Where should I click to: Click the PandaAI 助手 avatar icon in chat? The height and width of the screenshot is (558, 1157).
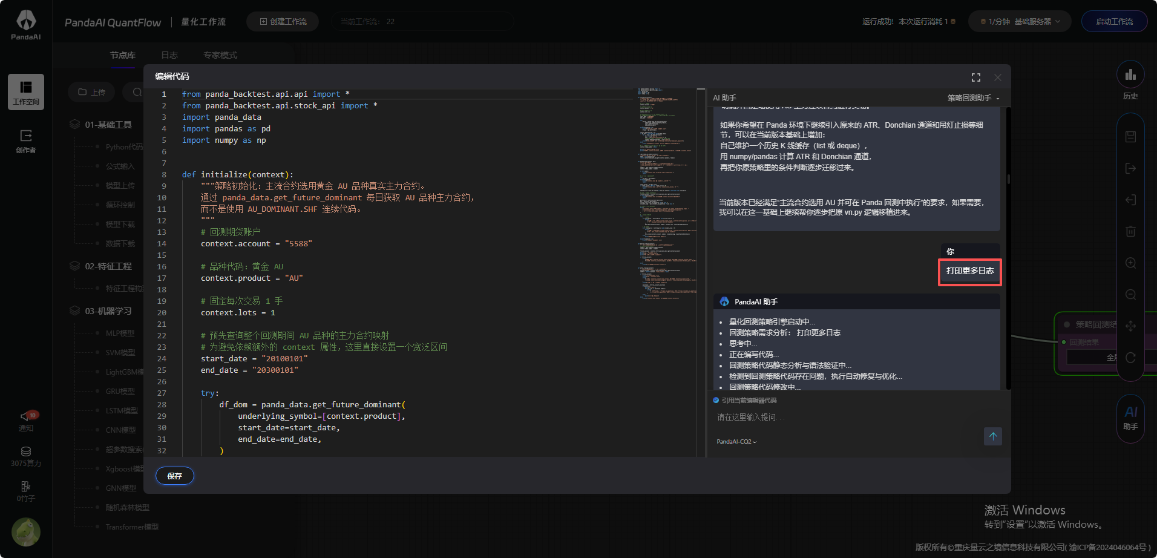coord(724,301)
